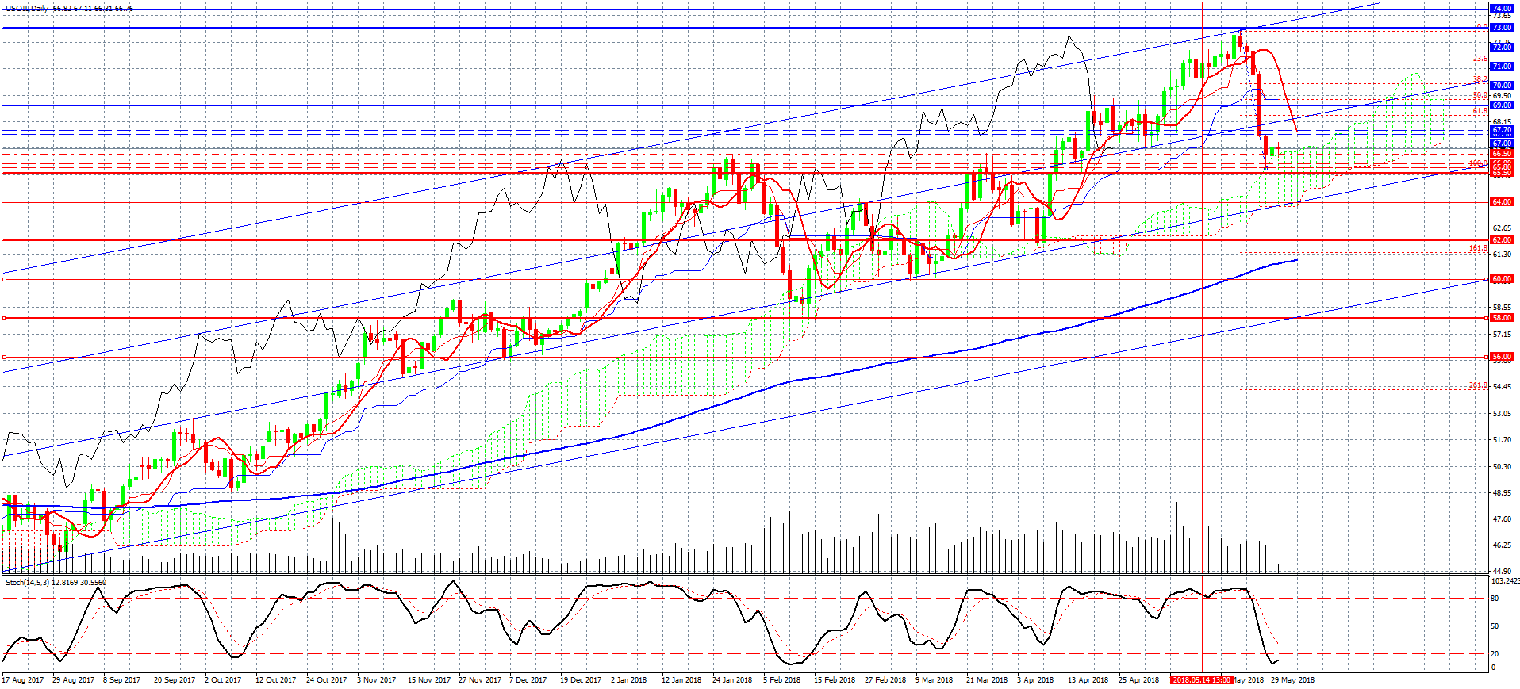Click the 5 Feb 2018 date label
The width and height of the screenshot is (1520, 689).
[x=782, y=680]
